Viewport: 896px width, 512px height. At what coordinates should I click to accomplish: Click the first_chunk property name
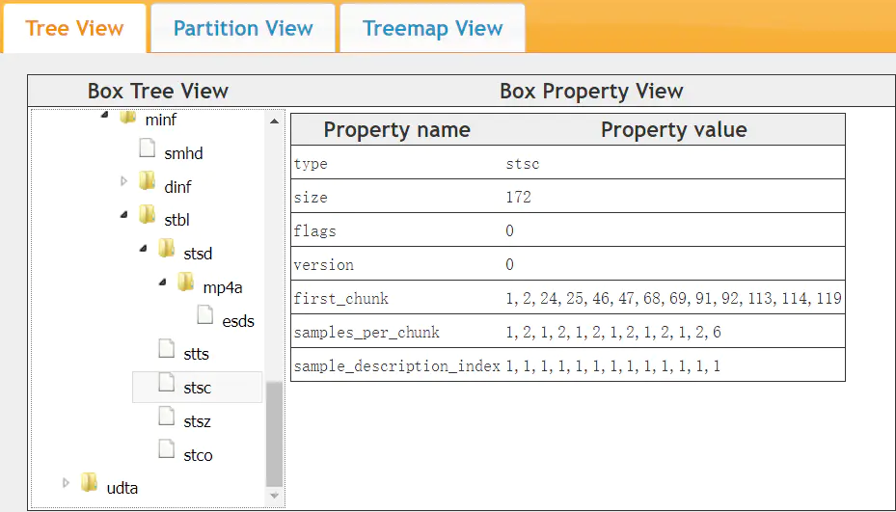(x=341, y=298)
